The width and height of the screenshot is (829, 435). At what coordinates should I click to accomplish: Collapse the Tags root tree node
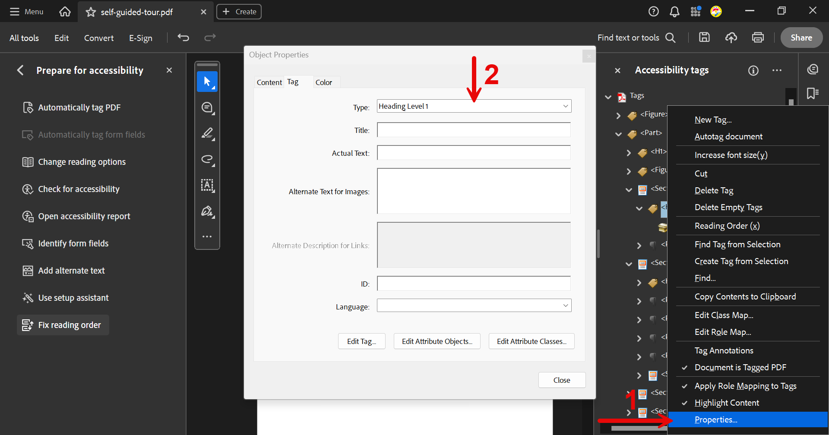coord(608,97)
